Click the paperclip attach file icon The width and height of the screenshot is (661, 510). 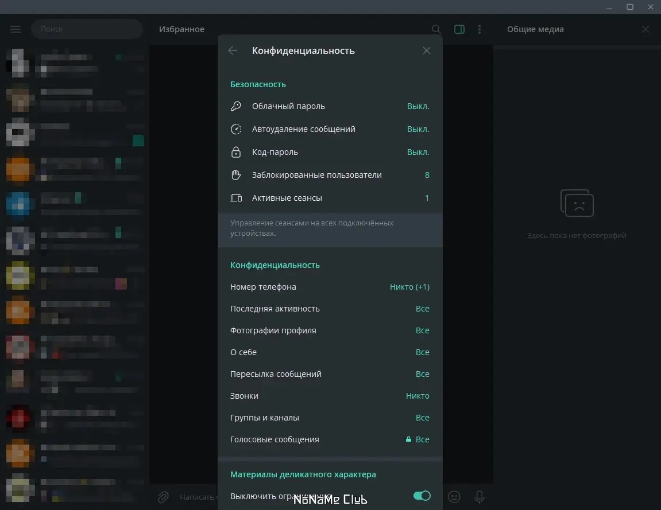(164, 497)
